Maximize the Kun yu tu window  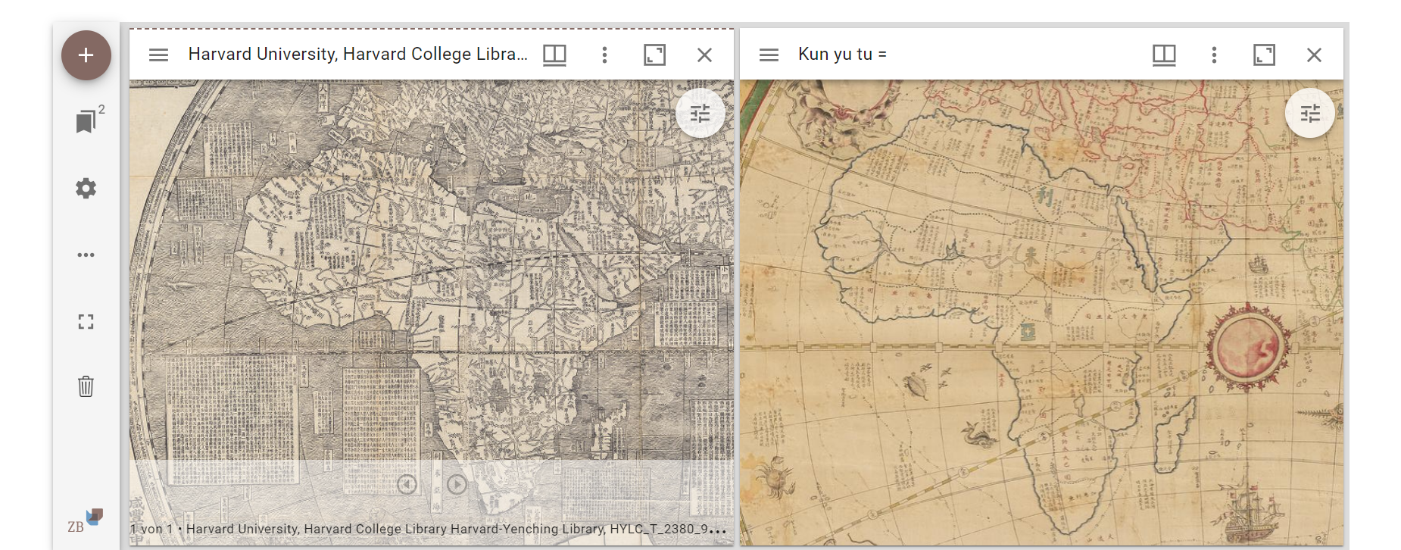click(1264, 55)
